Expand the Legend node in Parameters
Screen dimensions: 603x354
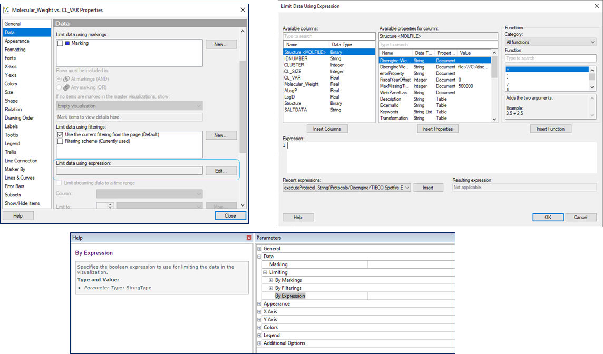[259, 335]
